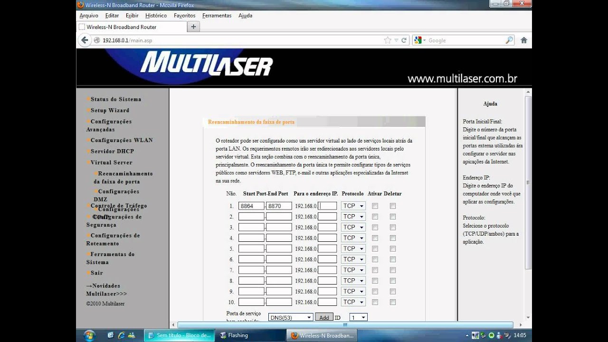
Task: Open the Windows Start menu
Action: click(89, 335)
